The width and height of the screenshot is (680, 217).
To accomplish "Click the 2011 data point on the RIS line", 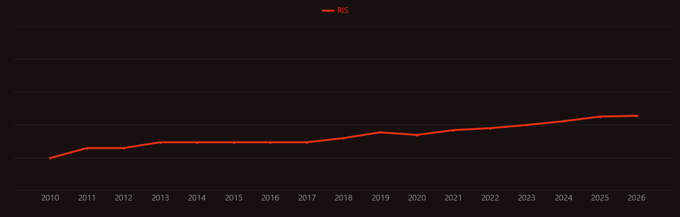I will coord(87,148).
